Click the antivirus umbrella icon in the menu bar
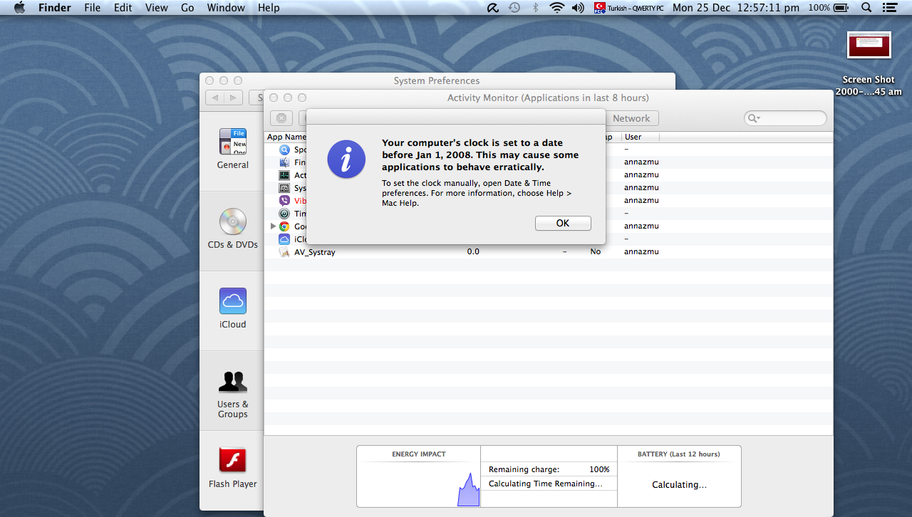Image resolution: width=912 pixels, height=517 pixels. pos(493,8)
